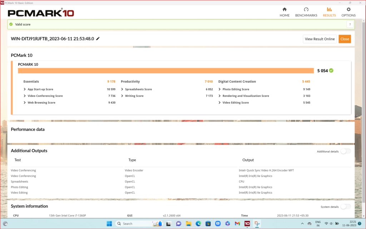Open File Explorer from the taskbar
366x229 pixels.
(x=188, y=224)
